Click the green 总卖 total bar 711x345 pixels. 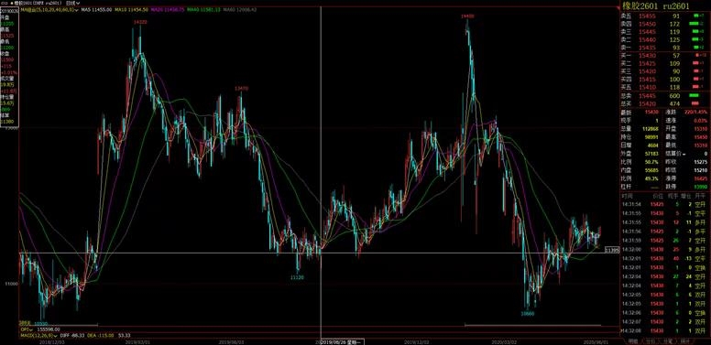pyautogui.click(x=693, y=95)
